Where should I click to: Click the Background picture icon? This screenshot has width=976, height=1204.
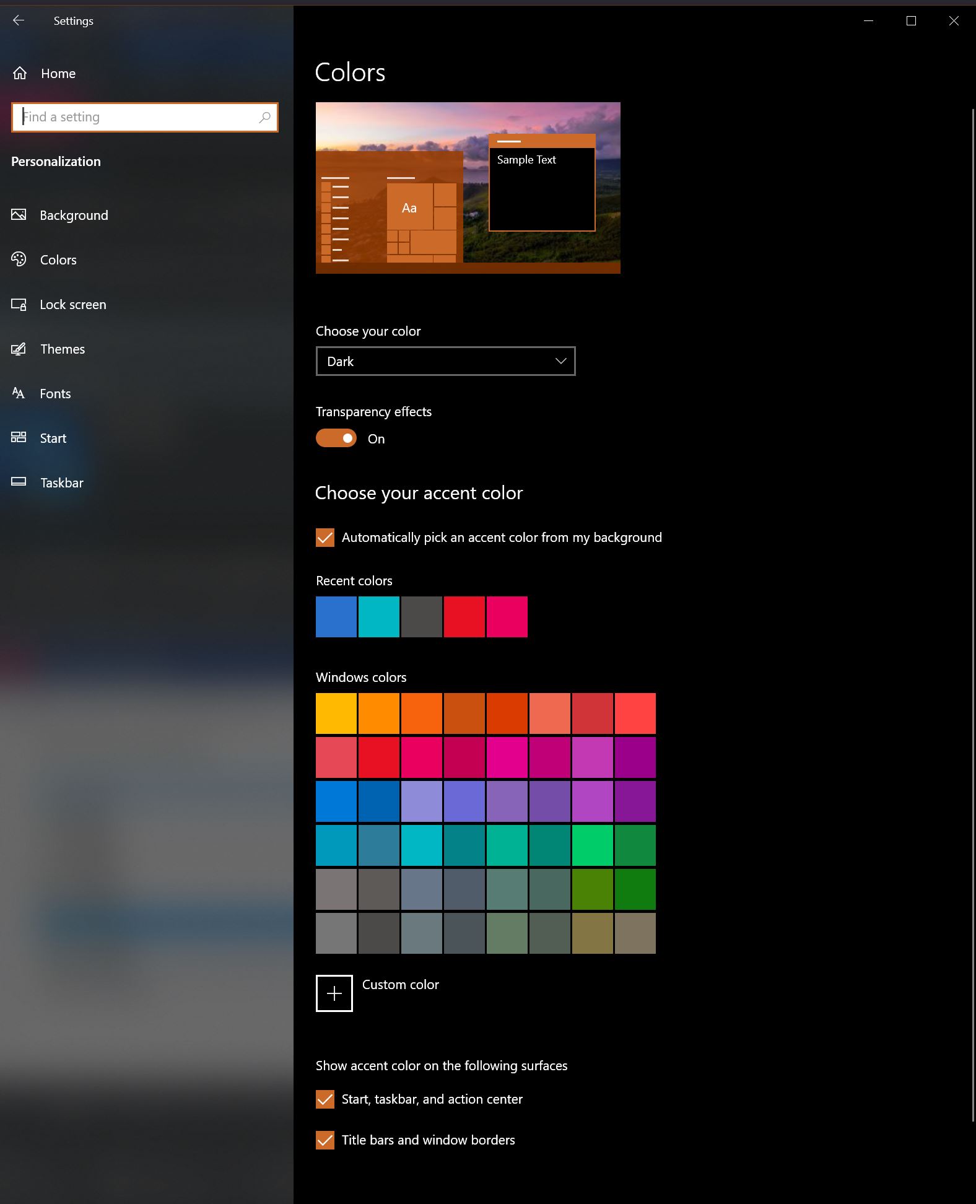(19, 215)
